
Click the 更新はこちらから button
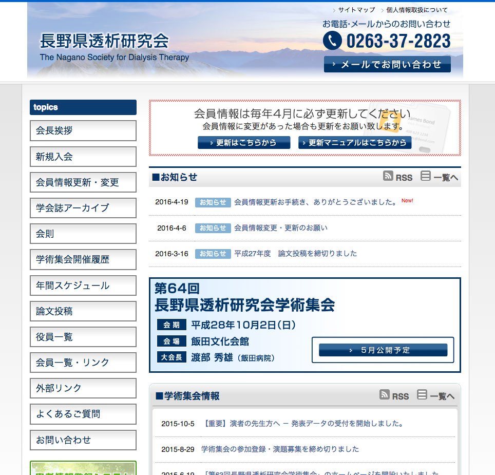[x=244, y=143]
